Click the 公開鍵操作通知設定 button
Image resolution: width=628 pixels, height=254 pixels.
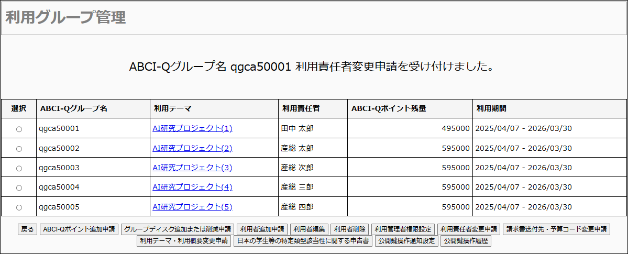point(406,241)
